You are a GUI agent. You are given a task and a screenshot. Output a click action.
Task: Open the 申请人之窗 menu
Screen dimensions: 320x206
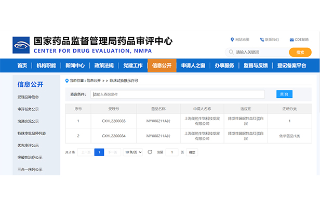(193, 66)
